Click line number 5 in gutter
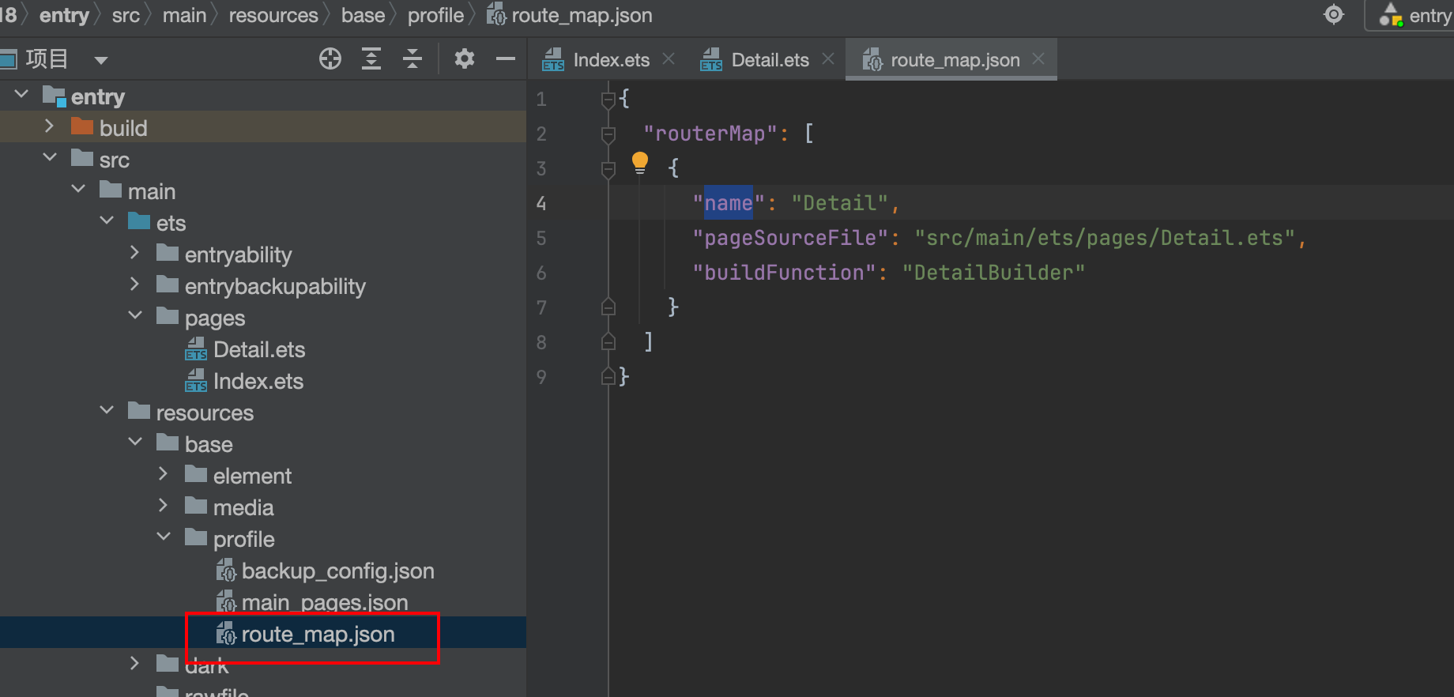This screenshot has height=697, width=1454. 541,238
